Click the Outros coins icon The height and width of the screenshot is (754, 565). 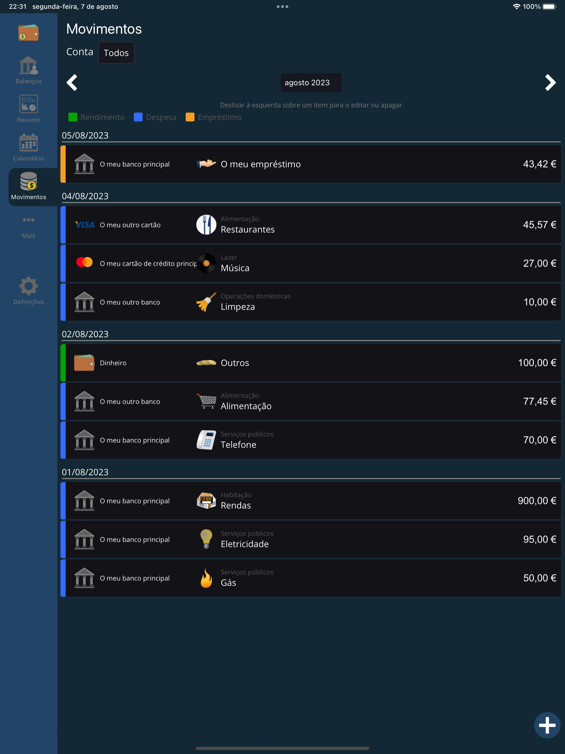206,363
